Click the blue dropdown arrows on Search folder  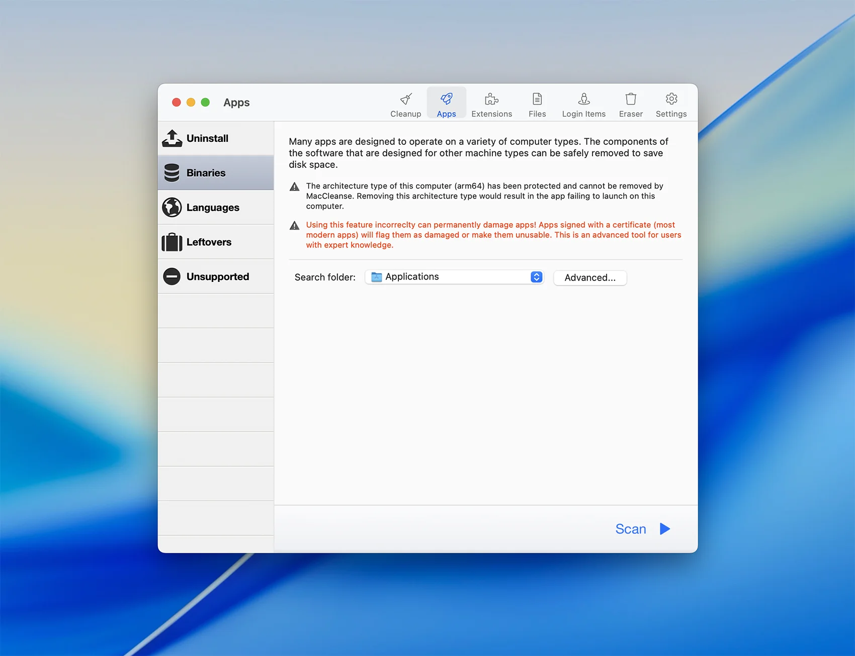coord(536,277)
